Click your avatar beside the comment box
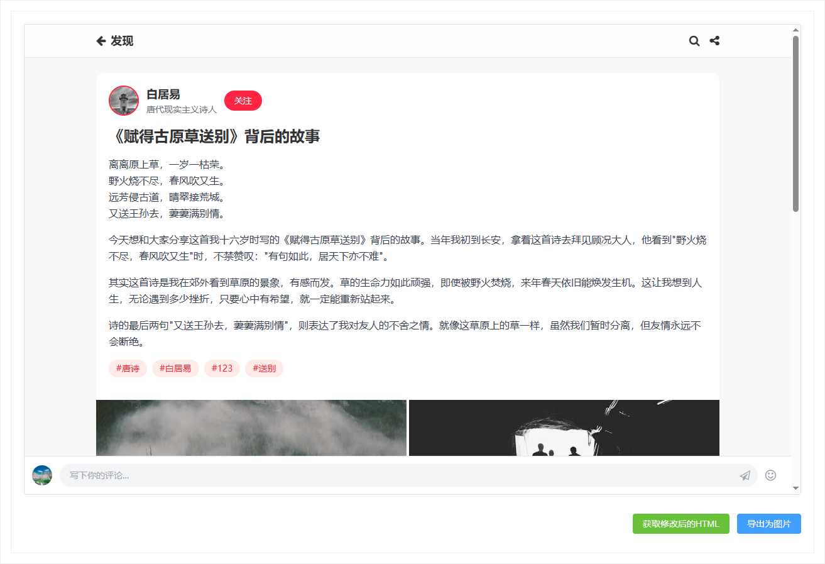Screen dimensions: 825x564 (42, 475)
